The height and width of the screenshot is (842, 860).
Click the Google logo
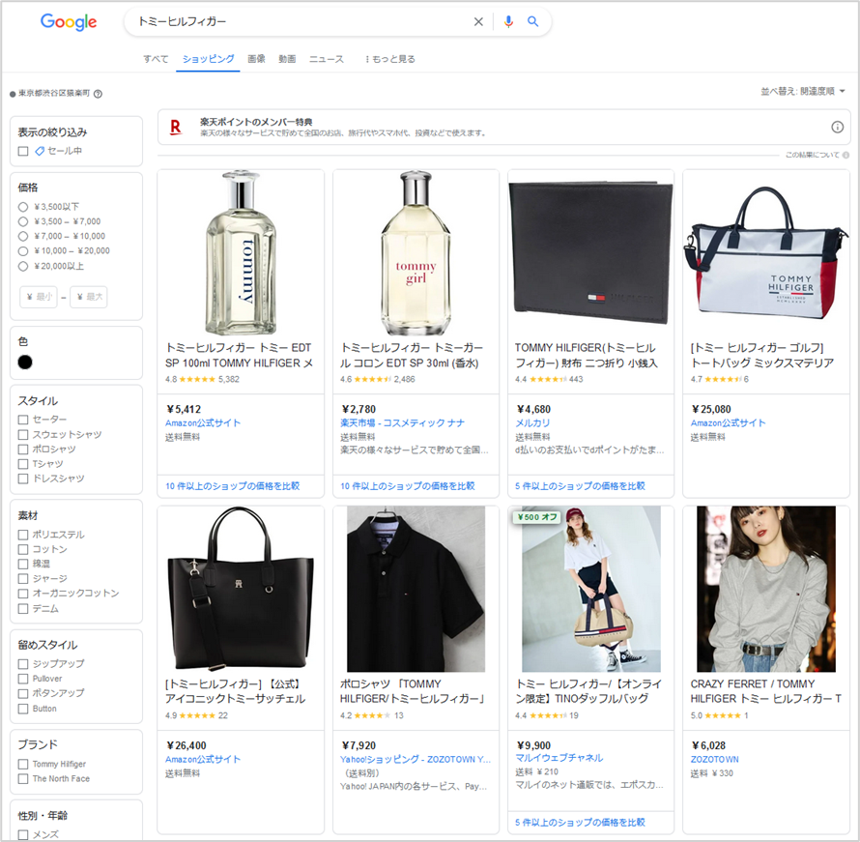coord(69,22)
